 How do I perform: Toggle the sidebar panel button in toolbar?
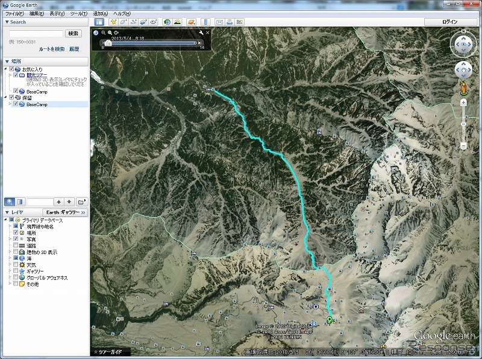[99, 22]
